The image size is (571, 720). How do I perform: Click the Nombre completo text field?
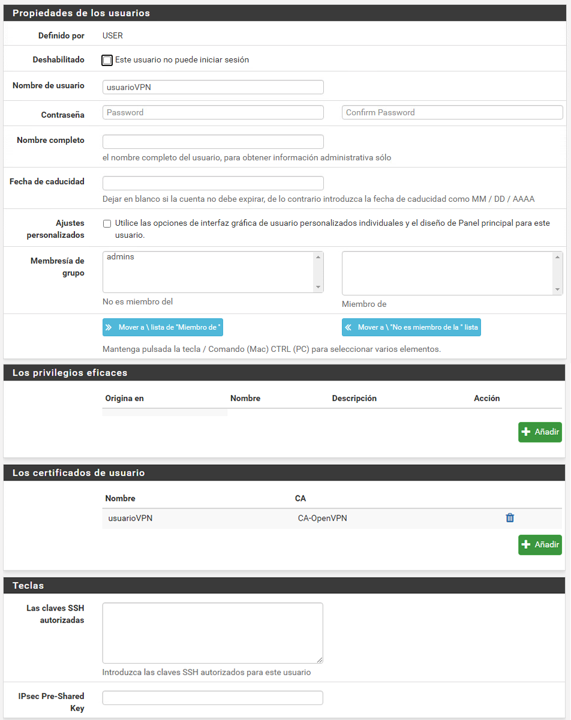213,142
